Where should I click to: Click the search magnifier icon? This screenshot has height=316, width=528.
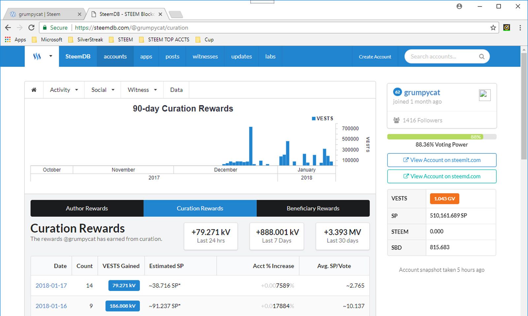(x=481, y=56)
